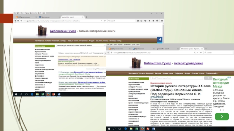Open URL history dropdown in left browser address bar
The height and width of the screenshot is (131, 234).
[x=101, y=21]
